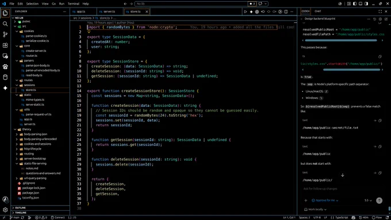Screen dimensions: 391x220
Task: Open package.json in the explorer
Action: [x=30, y=193]
